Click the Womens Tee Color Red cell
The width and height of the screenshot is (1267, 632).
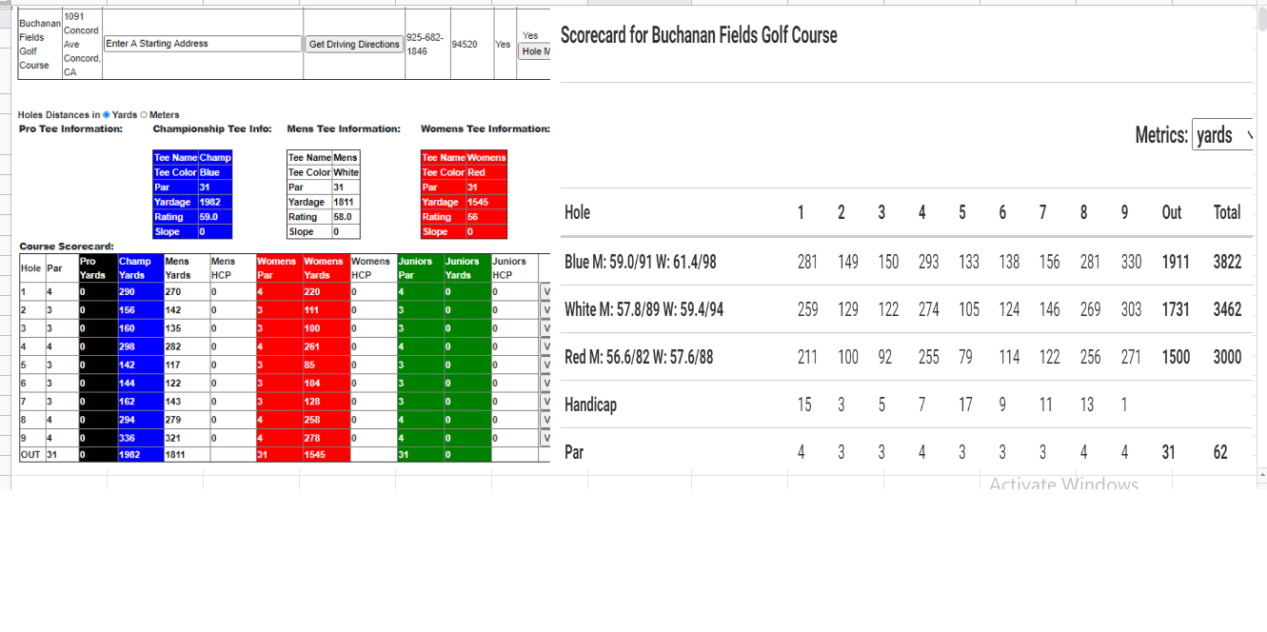point(485,172)
